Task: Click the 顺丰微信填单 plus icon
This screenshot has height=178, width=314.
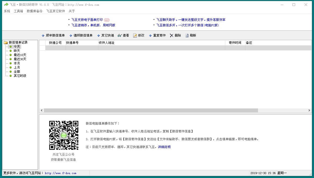Action: pyautogui.click(x=43, y=35)
